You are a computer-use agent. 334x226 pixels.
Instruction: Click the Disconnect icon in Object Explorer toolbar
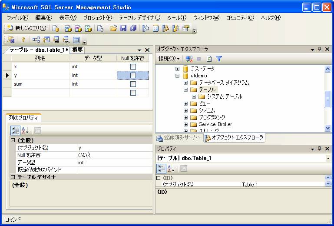(189, 59)
